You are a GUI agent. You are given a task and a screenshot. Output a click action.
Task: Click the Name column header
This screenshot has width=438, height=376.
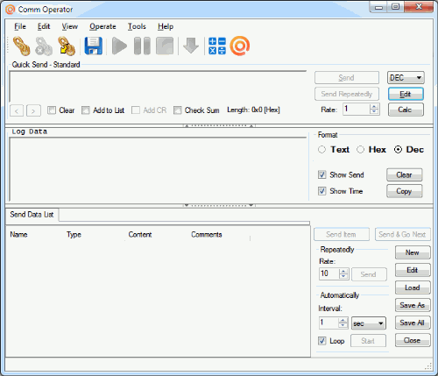pos(18,235)
